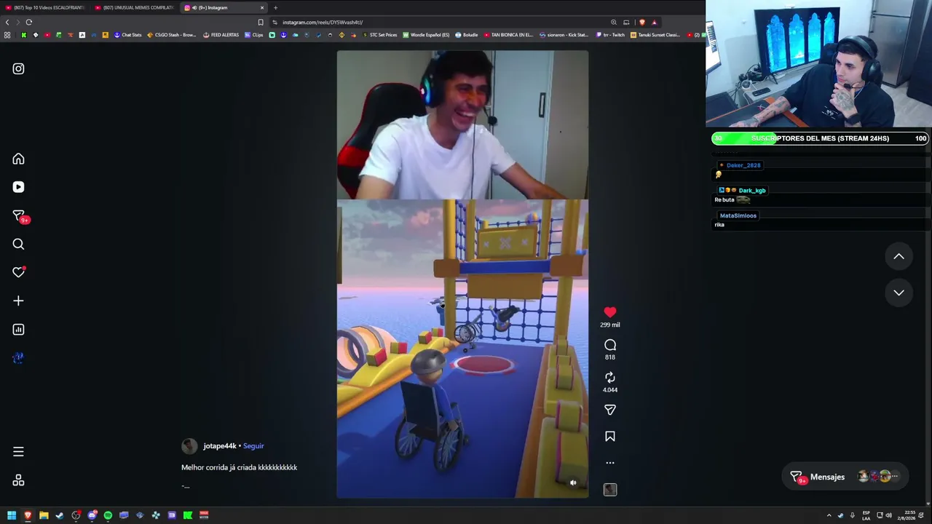This screenshot has width=932, height=524.
Task: Open the dashboard chart icon in sidebar
Action: pos(18,329)
